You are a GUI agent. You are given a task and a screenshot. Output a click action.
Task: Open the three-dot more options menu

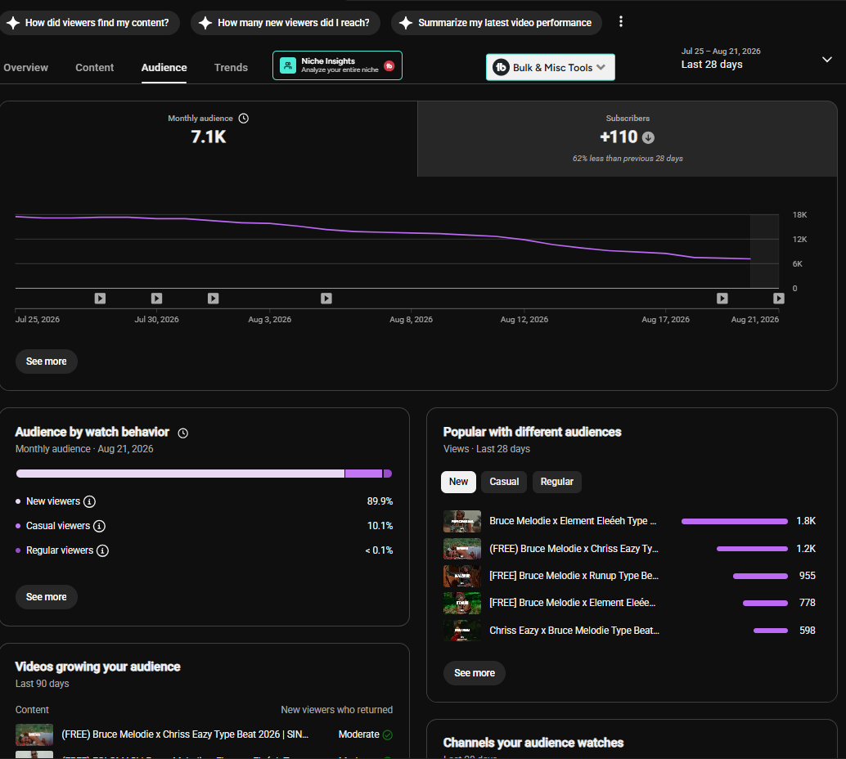pos(621,21)
